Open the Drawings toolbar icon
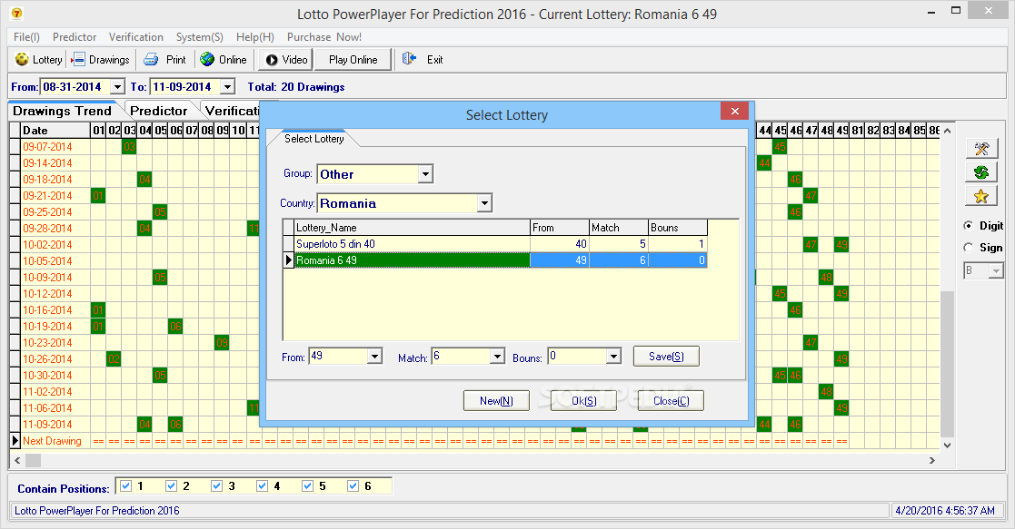1015x529 pixels. pos(77,60)
